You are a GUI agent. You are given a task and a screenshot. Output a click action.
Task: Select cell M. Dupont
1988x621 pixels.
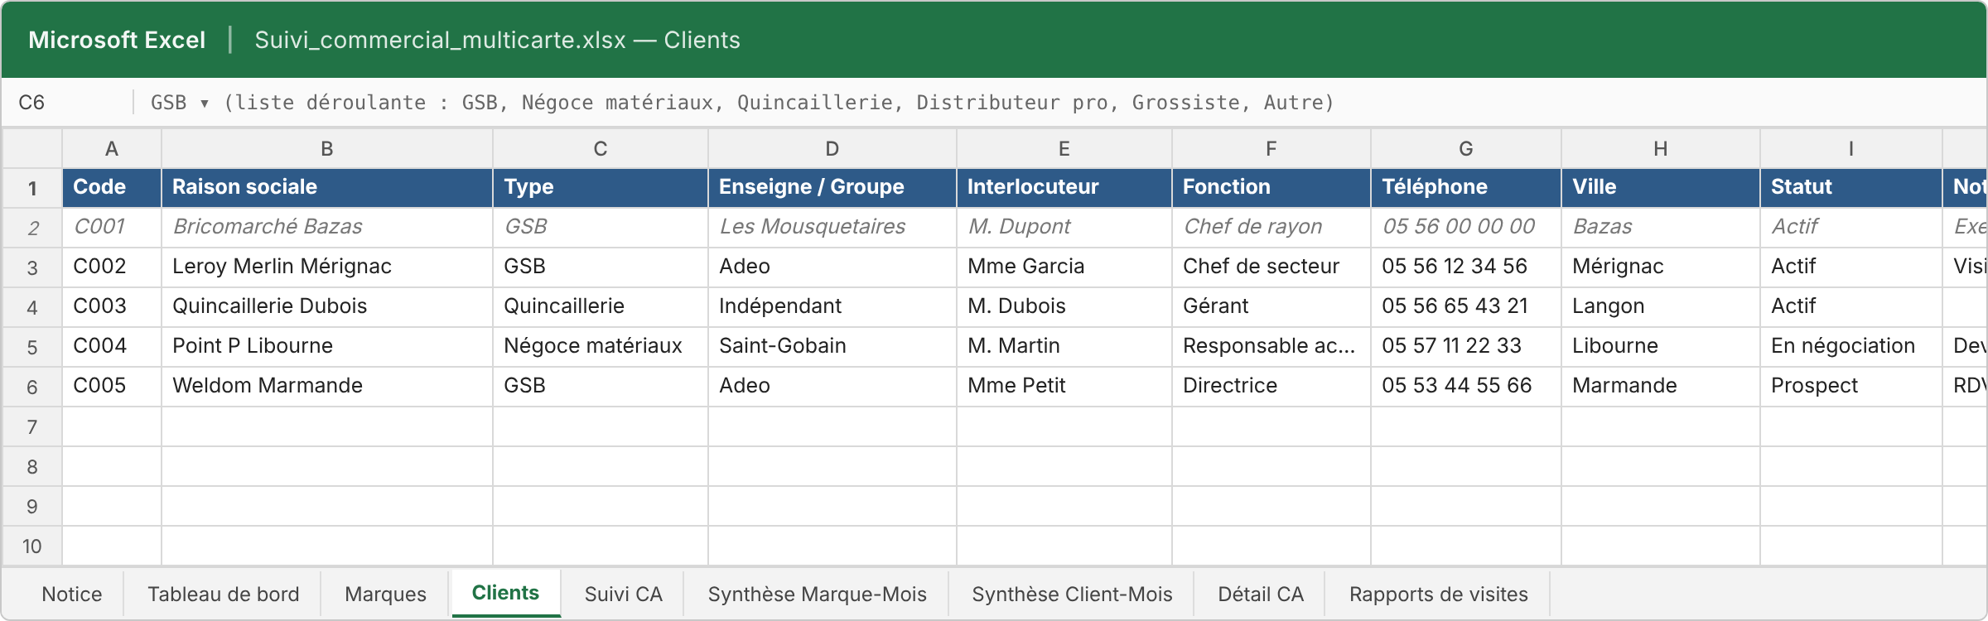point(1064,227)
